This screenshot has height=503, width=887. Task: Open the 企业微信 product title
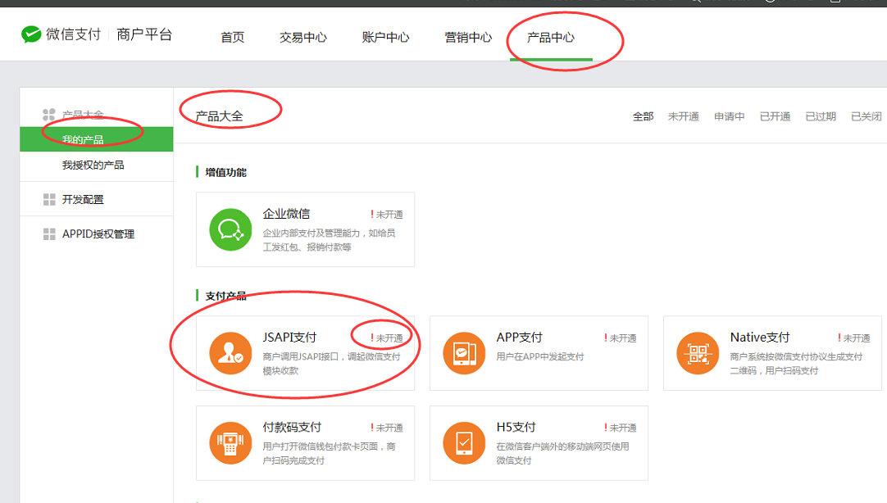point(286,214)
